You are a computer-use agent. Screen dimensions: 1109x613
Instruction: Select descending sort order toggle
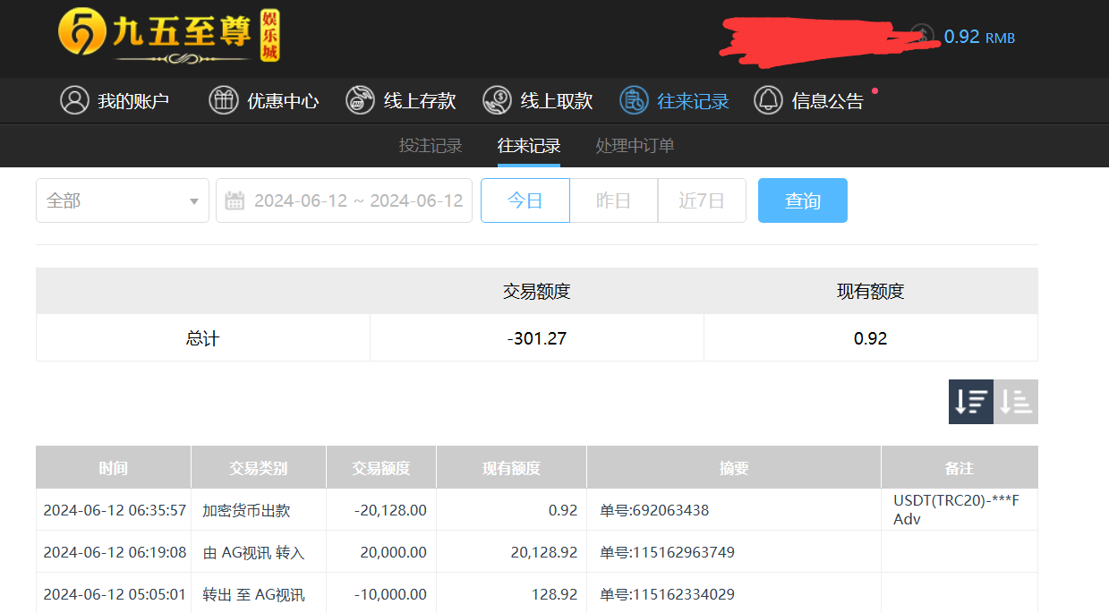(971, 402)
